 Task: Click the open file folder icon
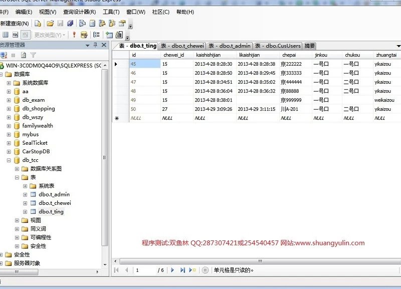(50, 24)
